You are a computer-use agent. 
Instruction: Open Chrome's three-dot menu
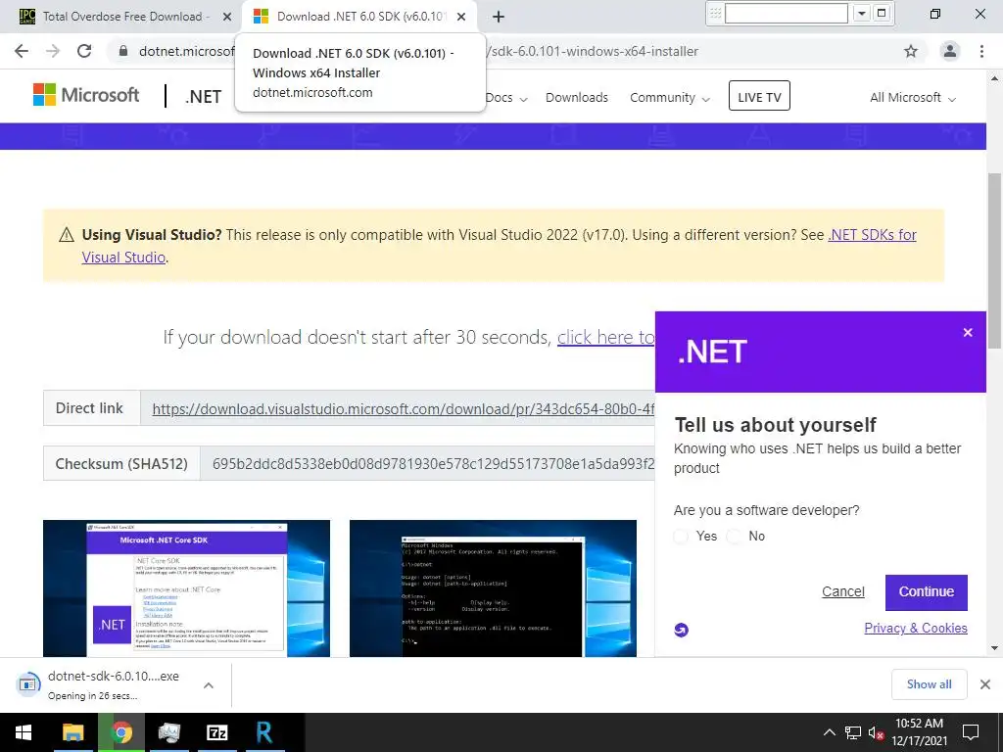(x=981, y=51)
